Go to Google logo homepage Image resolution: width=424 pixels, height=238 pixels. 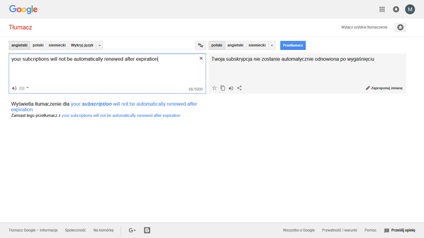(23, 9)
